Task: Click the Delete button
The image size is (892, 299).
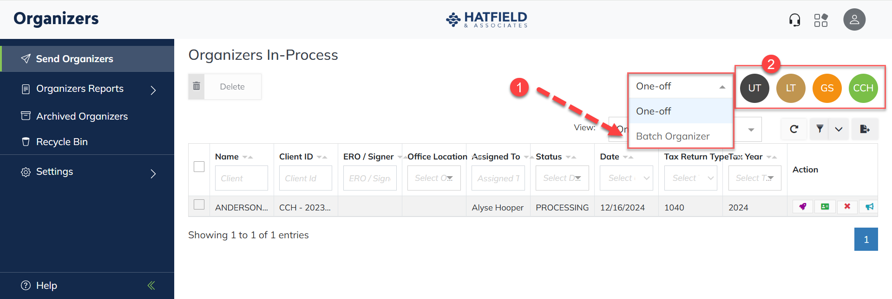Action: pos(225,87)
